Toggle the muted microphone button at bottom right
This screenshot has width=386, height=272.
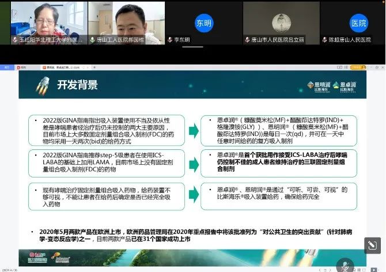tap(346, 267)
